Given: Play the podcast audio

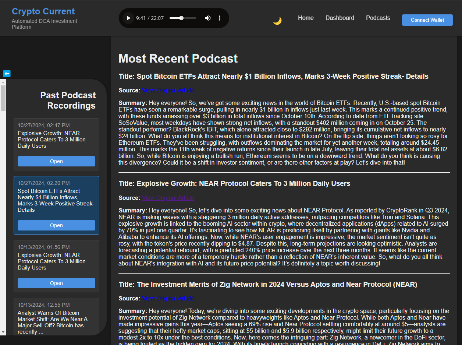Looking at the screenshot, I should pos(128,18).
